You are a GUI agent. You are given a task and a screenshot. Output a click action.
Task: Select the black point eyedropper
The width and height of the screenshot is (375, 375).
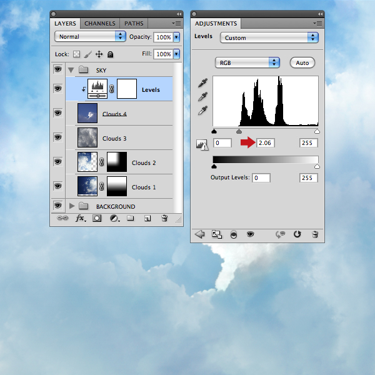pyautogui.click(x=202, y=82)
